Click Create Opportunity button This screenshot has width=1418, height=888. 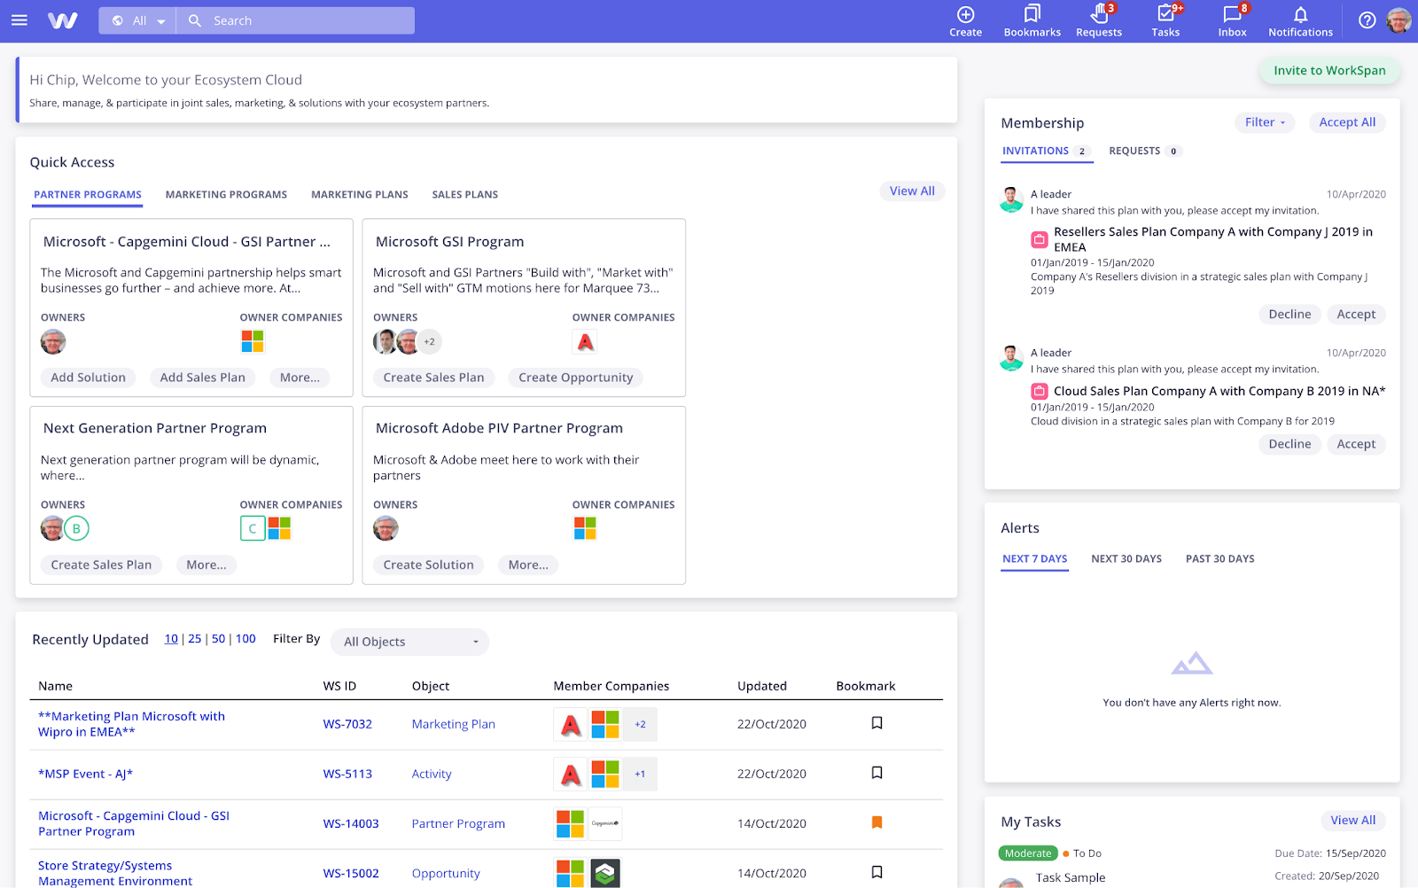(575, 378)
